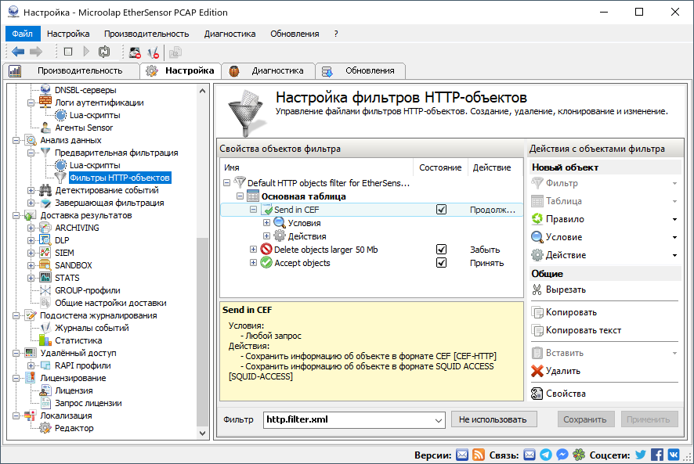This screenshot has height=464, width=694.
Task: Click the play/start toolbar icon
Action: [x=87, y=50]
